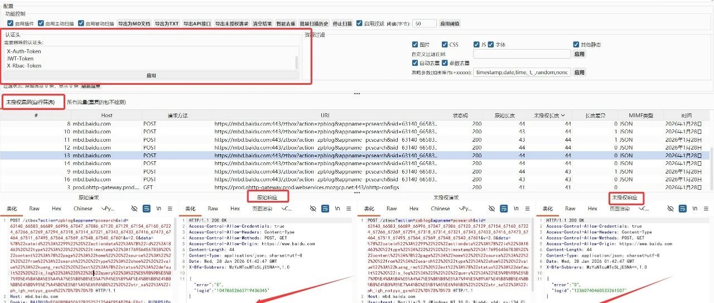Click 应用阈值 button
The width and height of the screenshot is (714, 303).
[x=450, y=23]
